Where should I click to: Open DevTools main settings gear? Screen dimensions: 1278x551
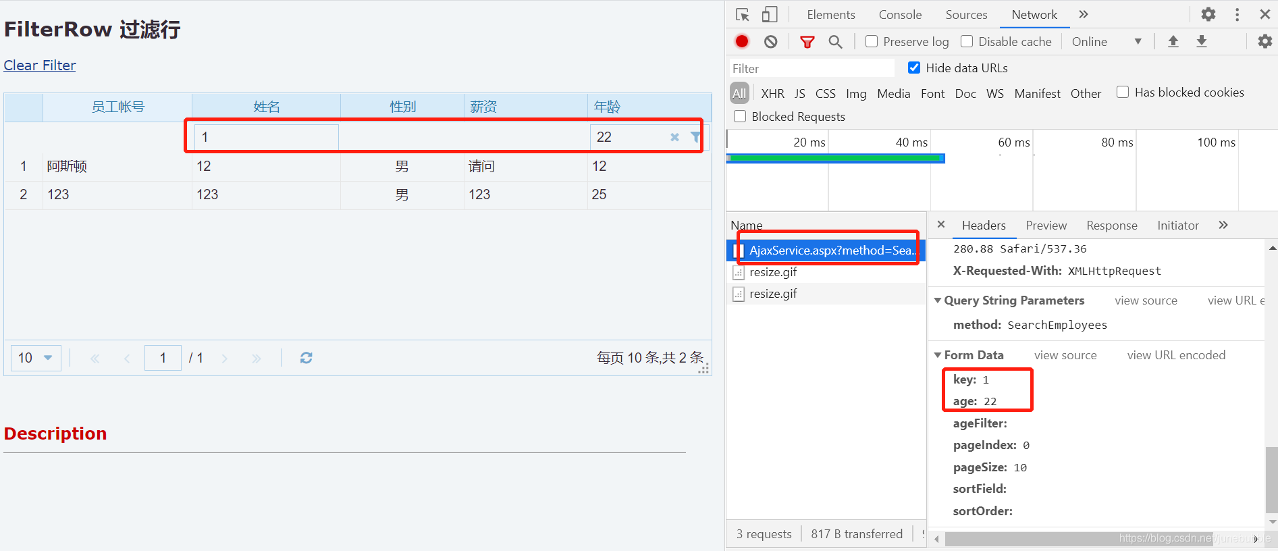click(x=1208, y=14)
